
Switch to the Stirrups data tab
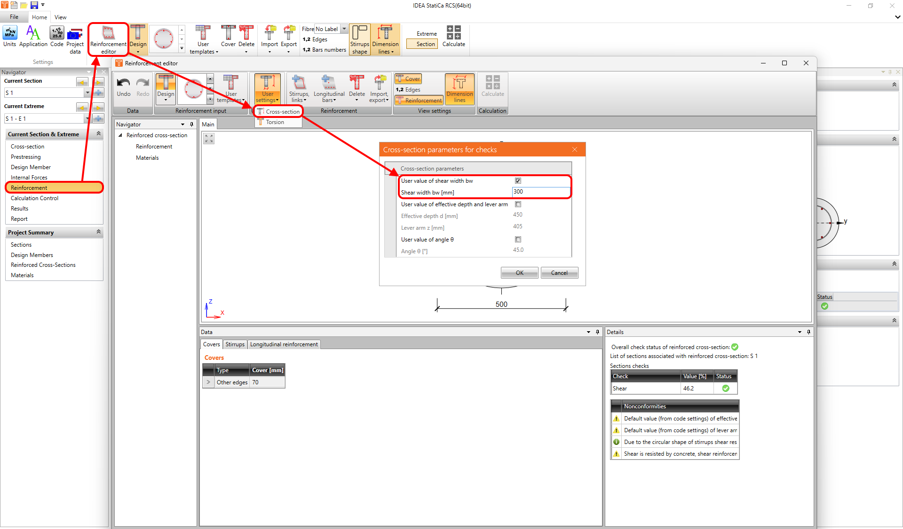coord(235,344)
